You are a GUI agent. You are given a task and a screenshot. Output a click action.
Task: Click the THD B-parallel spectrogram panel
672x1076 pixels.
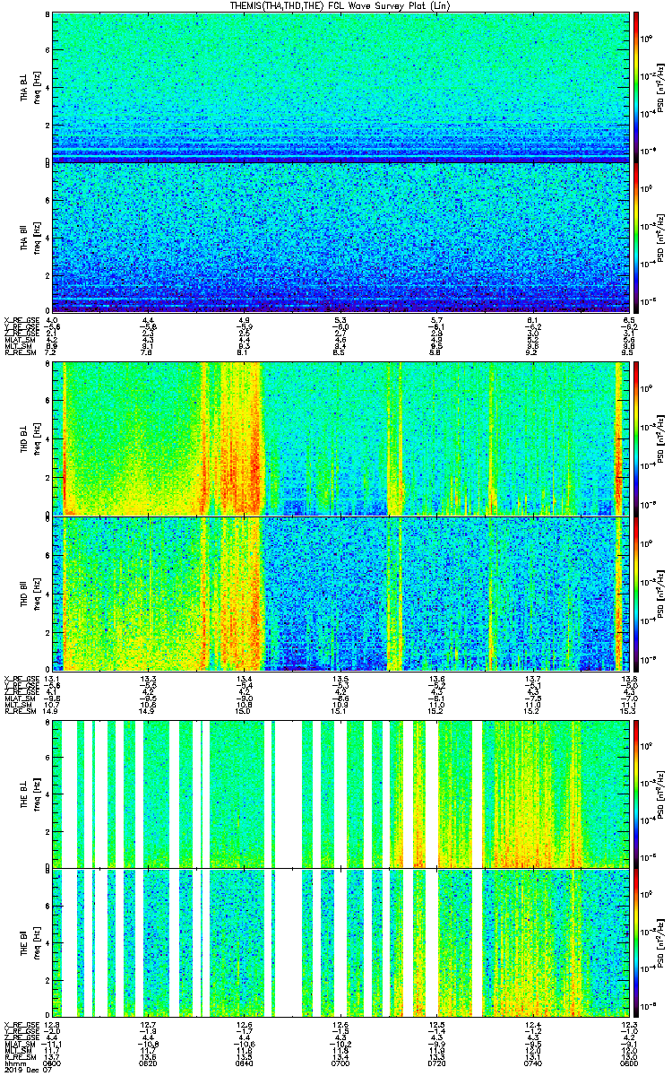click(340, 594)
